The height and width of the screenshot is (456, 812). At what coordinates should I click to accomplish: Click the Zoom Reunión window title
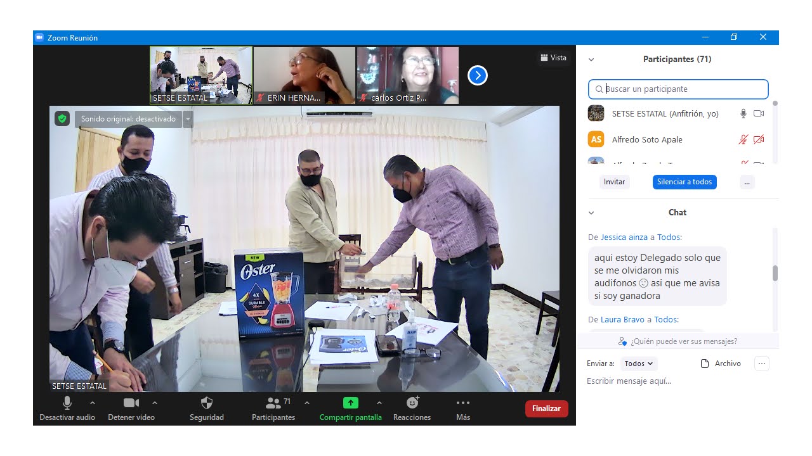click(x=73, y=38)
